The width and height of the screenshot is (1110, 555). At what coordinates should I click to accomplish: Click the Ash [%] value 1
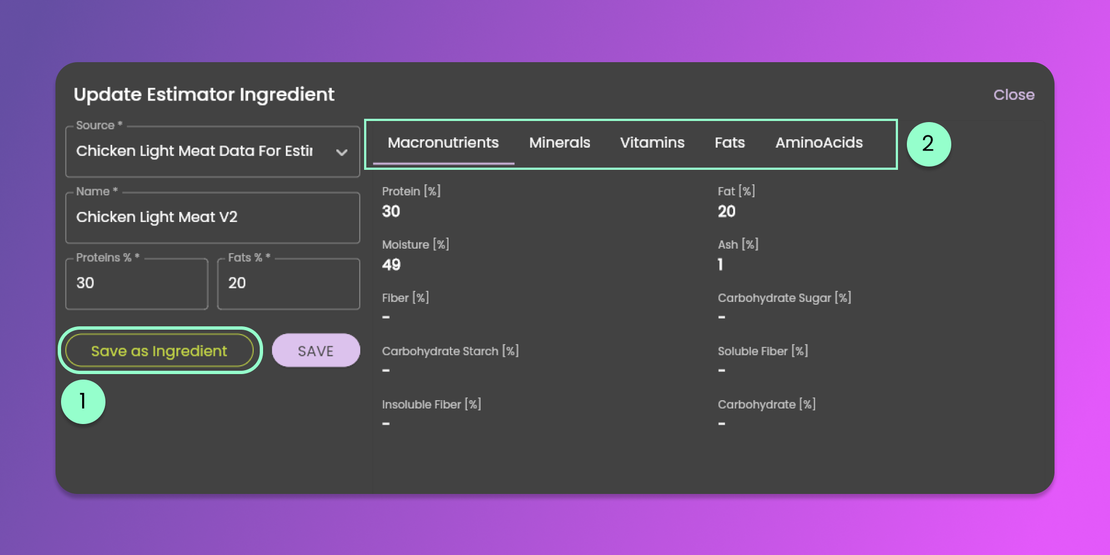(720, 265)
